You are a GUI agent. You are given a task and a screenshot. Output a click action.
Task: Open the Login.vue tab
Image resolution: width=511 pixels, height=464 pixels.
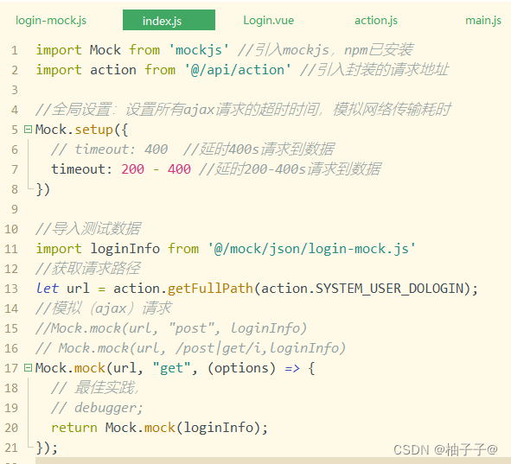[x=269, y=20]
